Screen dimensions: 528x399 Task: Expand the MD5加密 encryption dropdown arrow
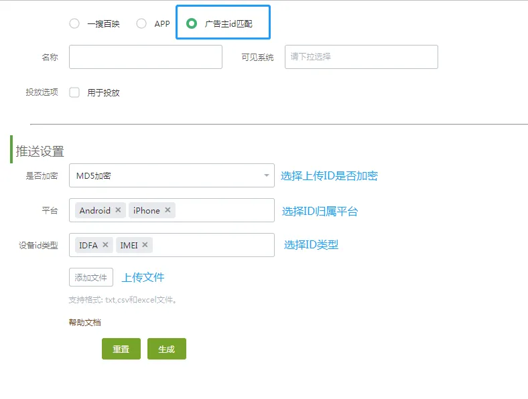[266, 176]
